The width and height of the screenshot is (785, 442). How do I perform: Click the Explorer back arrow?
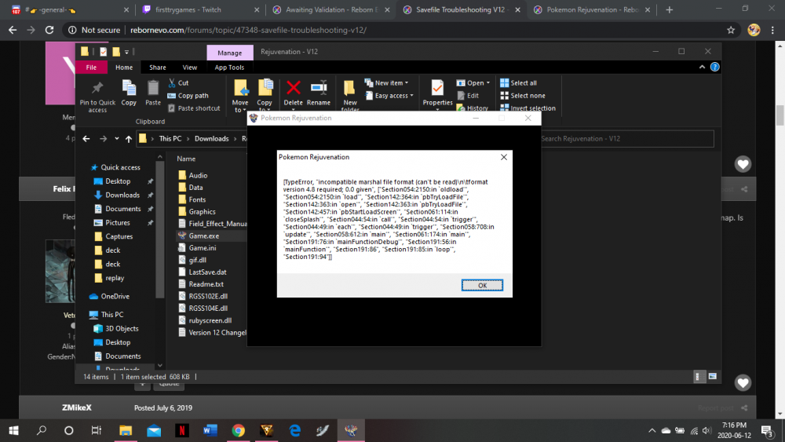click(86, 139)
